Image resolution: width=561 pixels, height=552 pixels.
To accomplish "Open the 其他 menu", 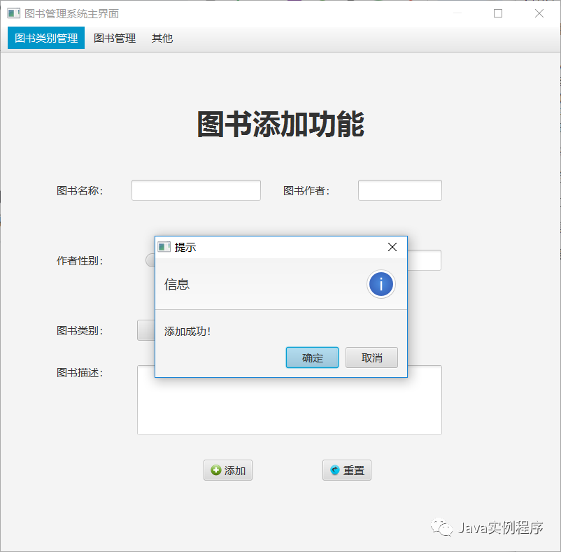I will tap(162, 38).
